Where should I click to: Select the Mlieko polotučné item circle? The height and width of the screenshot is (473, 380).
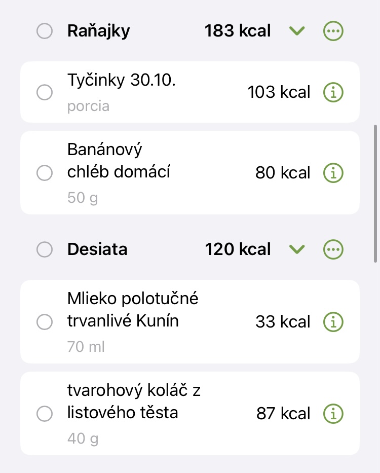[45, 321]
